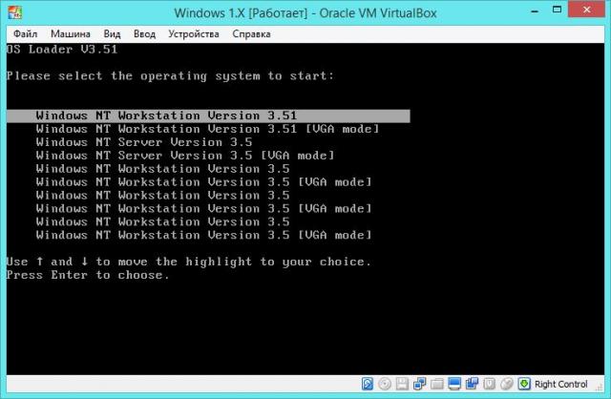This screenshot has width=611, height=399.
Task: Minimize the VirtualBox window
Action: [535, 11]
